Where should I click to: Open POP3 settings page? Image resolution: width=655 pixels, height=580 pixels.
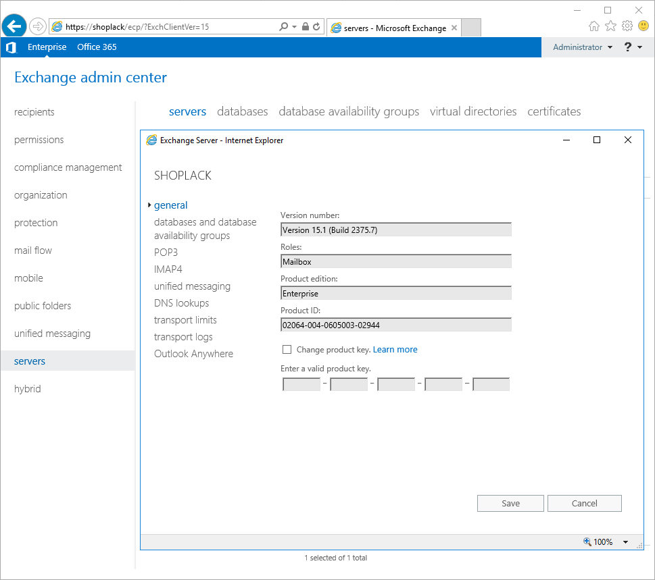pyautogui.click(x=166, y=253)
